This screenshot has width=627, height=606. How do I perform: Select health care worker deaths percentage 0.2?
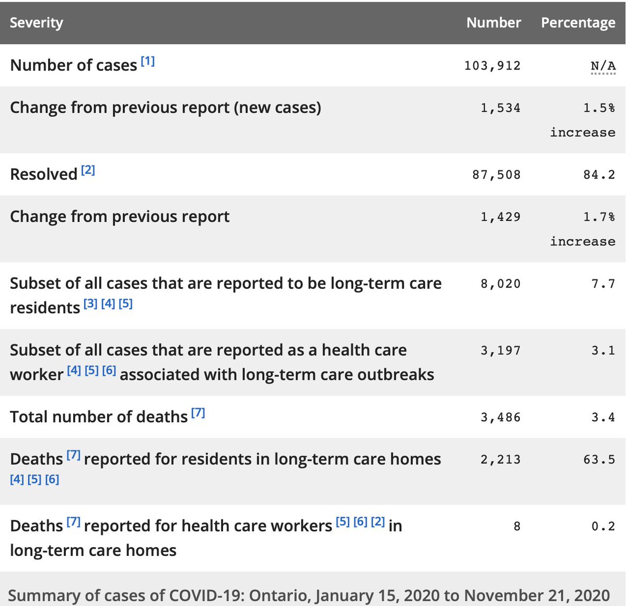point(603,527)
